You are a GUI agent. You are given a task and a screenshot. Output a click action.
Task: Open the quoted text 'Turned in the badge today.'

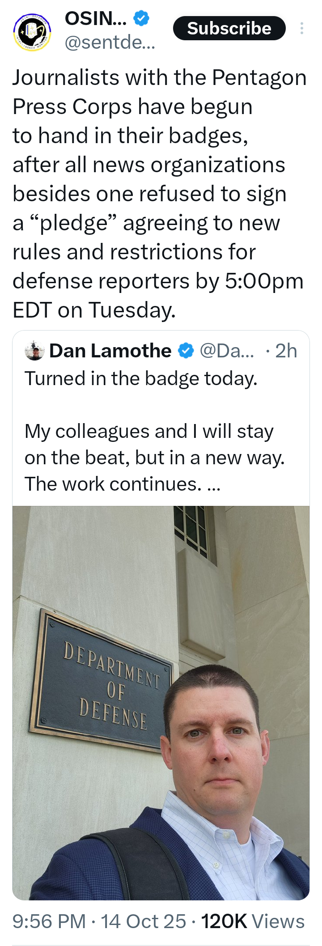(141, 378)
